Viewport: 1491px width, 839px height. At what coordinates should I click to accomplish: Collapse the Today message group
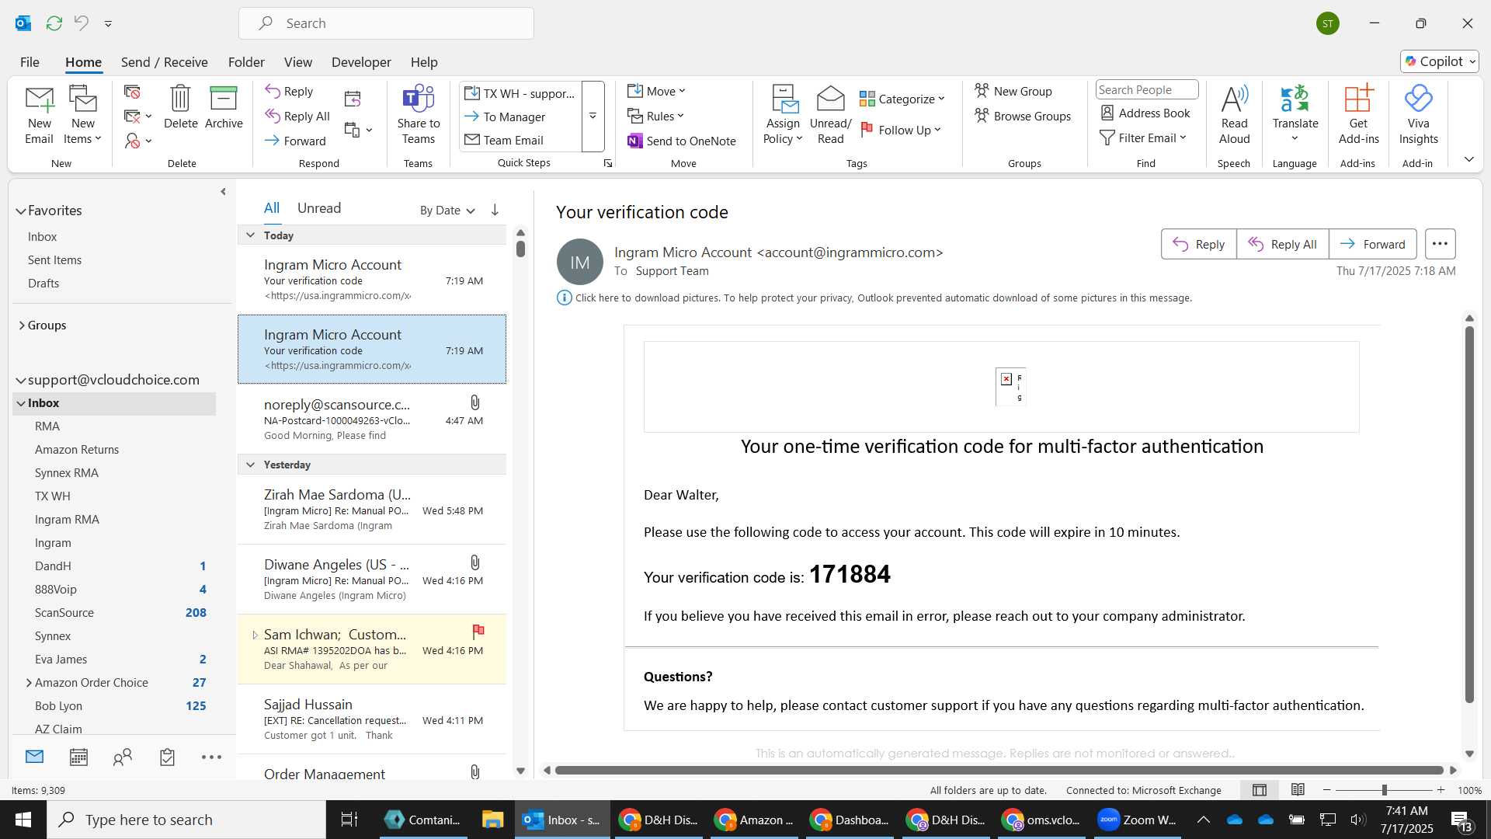[250, 235]
